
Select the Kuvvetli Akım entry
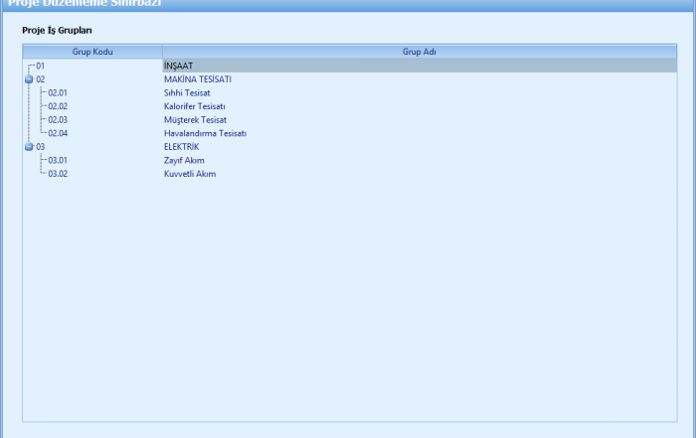tap(190, 174)
